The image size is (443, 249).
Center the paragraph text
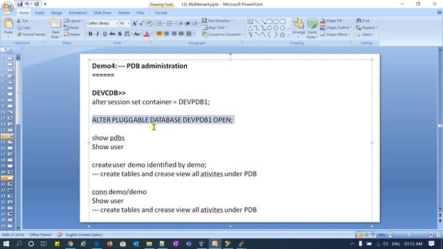click(166, 34)
